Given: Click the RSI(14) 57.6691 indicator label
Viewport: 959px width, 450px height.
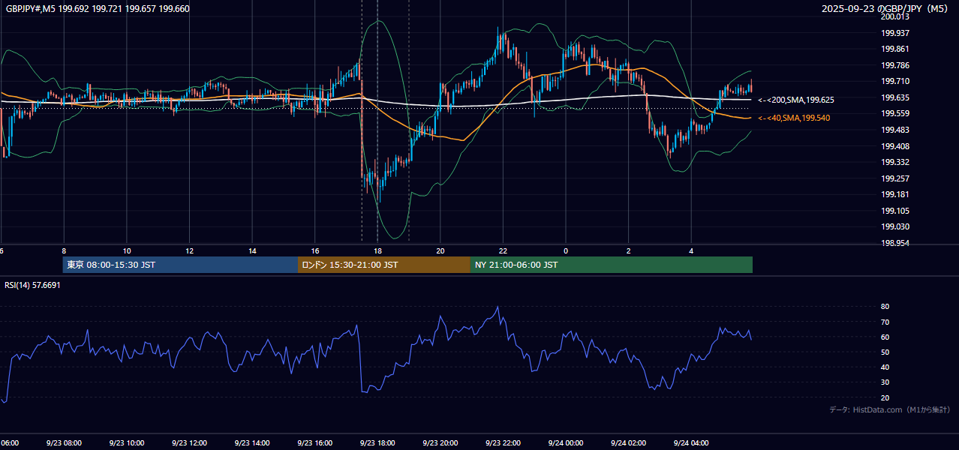Looking at the screenshot, I should [32, 285].
